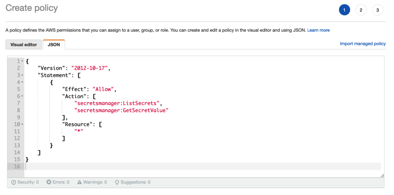
Task: Click the "Version" key
Action: pos(52,68)
